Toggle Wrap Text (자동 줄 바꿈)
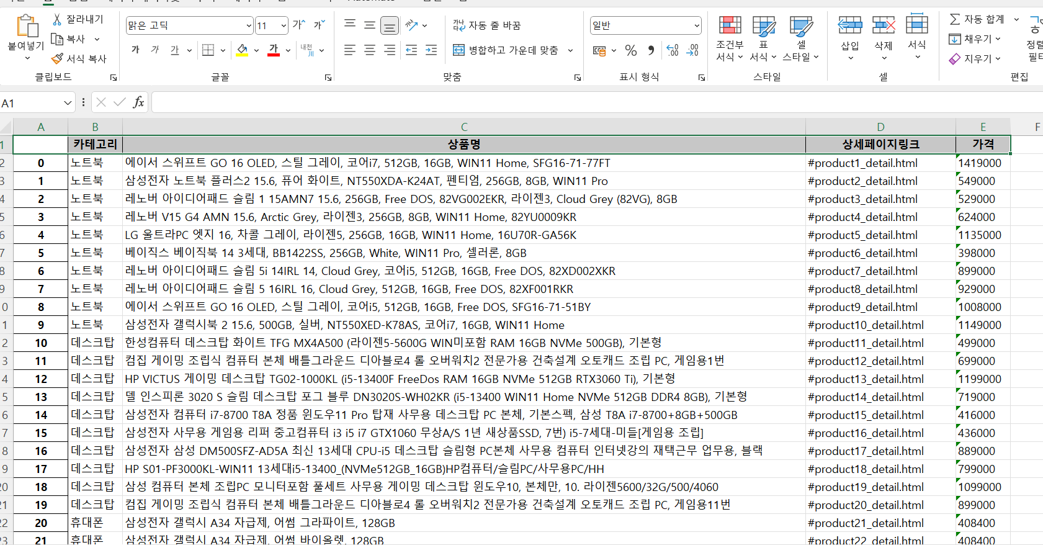The width and height of the screenshot is (1043, 545). tap(487, 25)
